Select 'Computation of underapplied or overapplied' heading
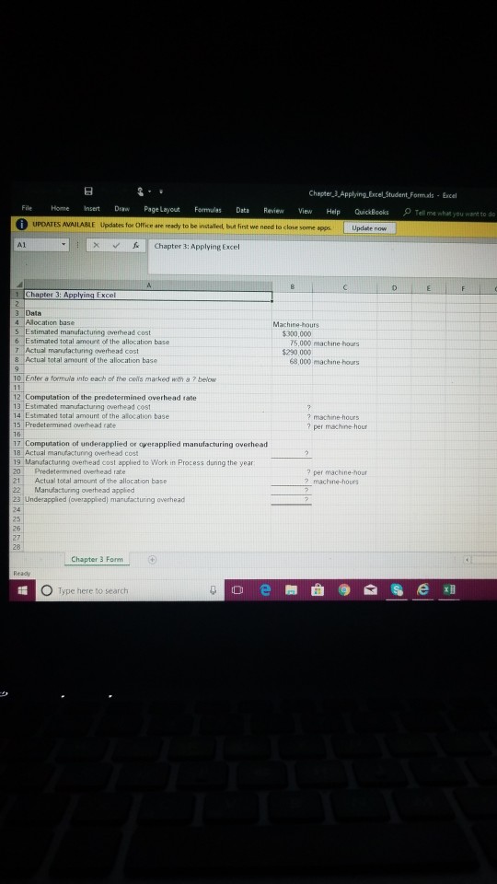Image resolution: width=497 pixels, height=884 pixels. click(147, 444)
